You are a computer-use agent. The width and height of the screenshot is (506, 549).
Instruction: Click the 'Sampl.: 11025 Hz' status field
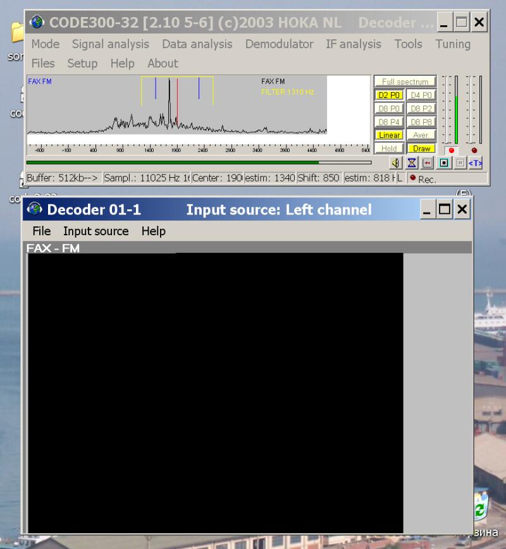[147, 178]
